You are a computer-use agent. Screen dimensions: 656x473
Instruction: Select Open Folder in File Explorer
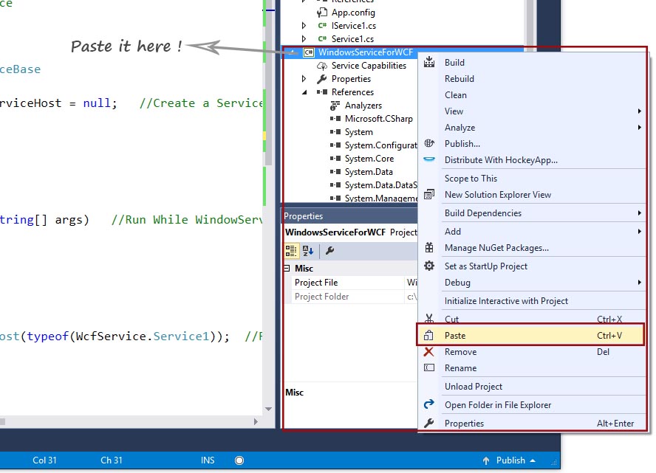(x=498, y=405)
